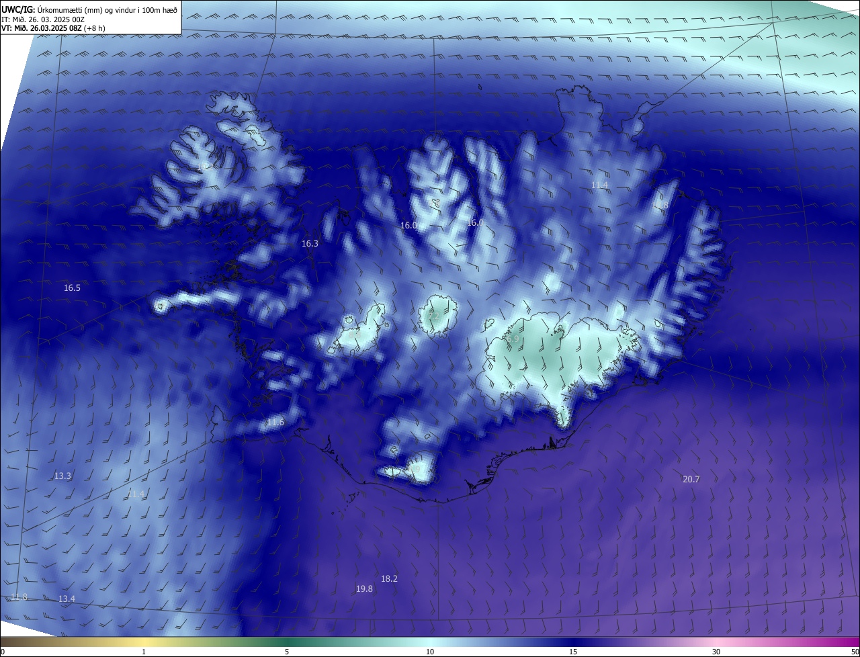
Task: Click the '0' tick label on the color scale
Action: pos(3,652)
